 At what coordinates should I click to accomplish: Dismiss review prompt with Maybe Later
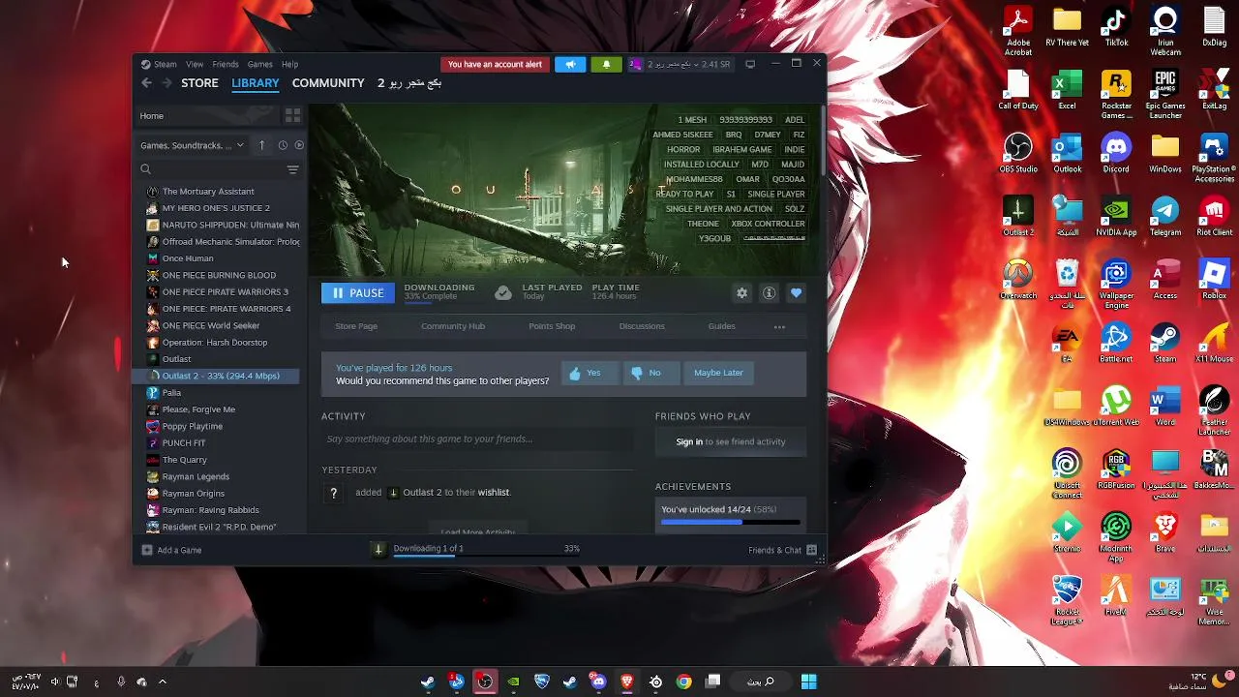(x=718, y=373)
